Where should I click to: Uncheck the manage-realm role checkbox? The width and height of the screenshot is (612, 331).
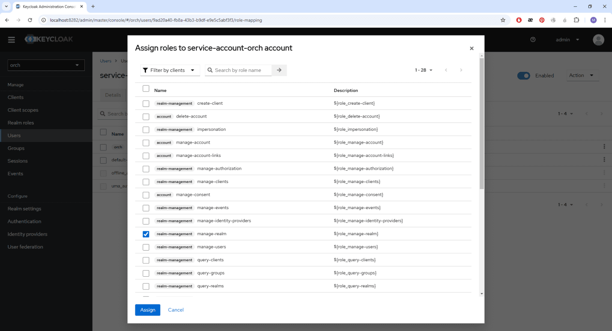146,234
